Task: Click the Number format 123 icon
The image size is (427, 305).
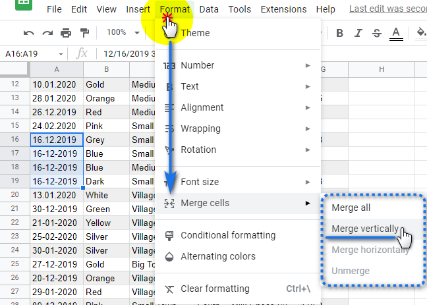Action: (169, 66)
